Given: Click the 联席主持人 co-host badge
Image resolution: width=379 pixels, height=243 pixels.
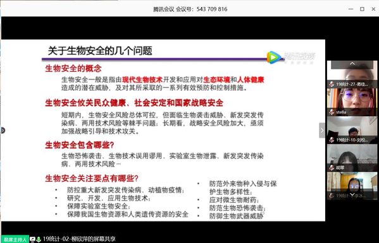Looking at the screenshot, I should (x=15, y=239).
